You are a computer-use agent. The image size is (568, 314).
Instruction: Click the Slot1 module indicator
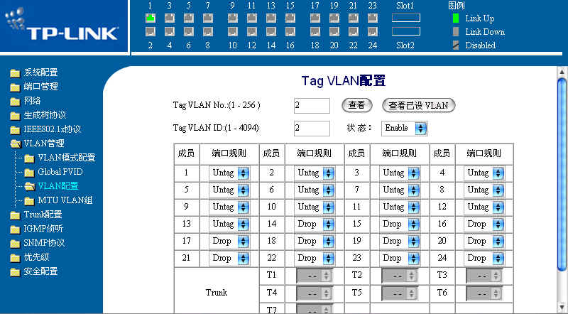[x=405, y=18]
